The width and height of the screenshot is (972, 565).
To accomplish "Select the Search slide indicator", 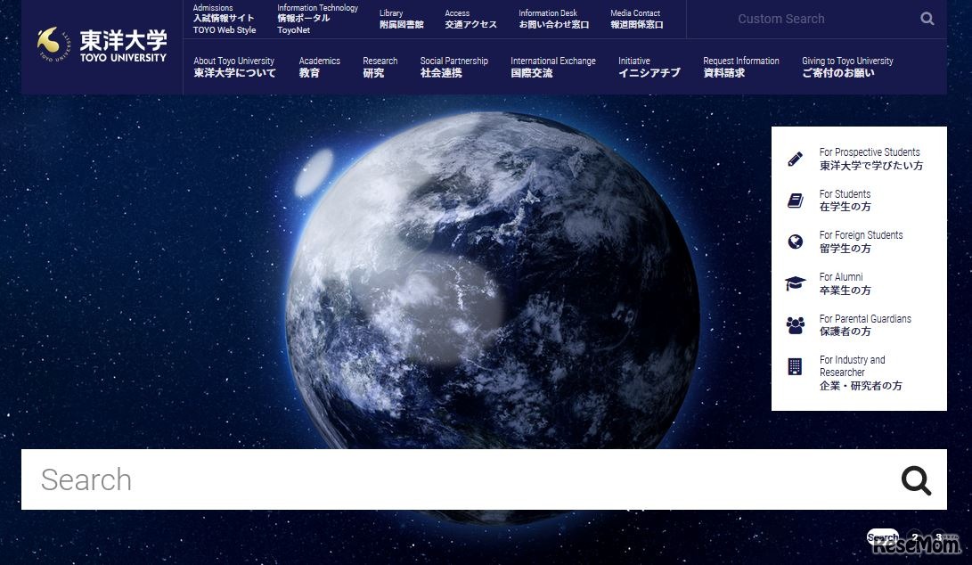I will point(882,537).
